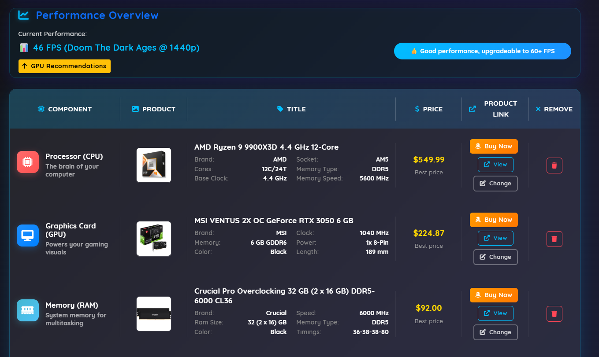Click the external-link icon in PRODUCT LINK header

click(x=473, y=108)
